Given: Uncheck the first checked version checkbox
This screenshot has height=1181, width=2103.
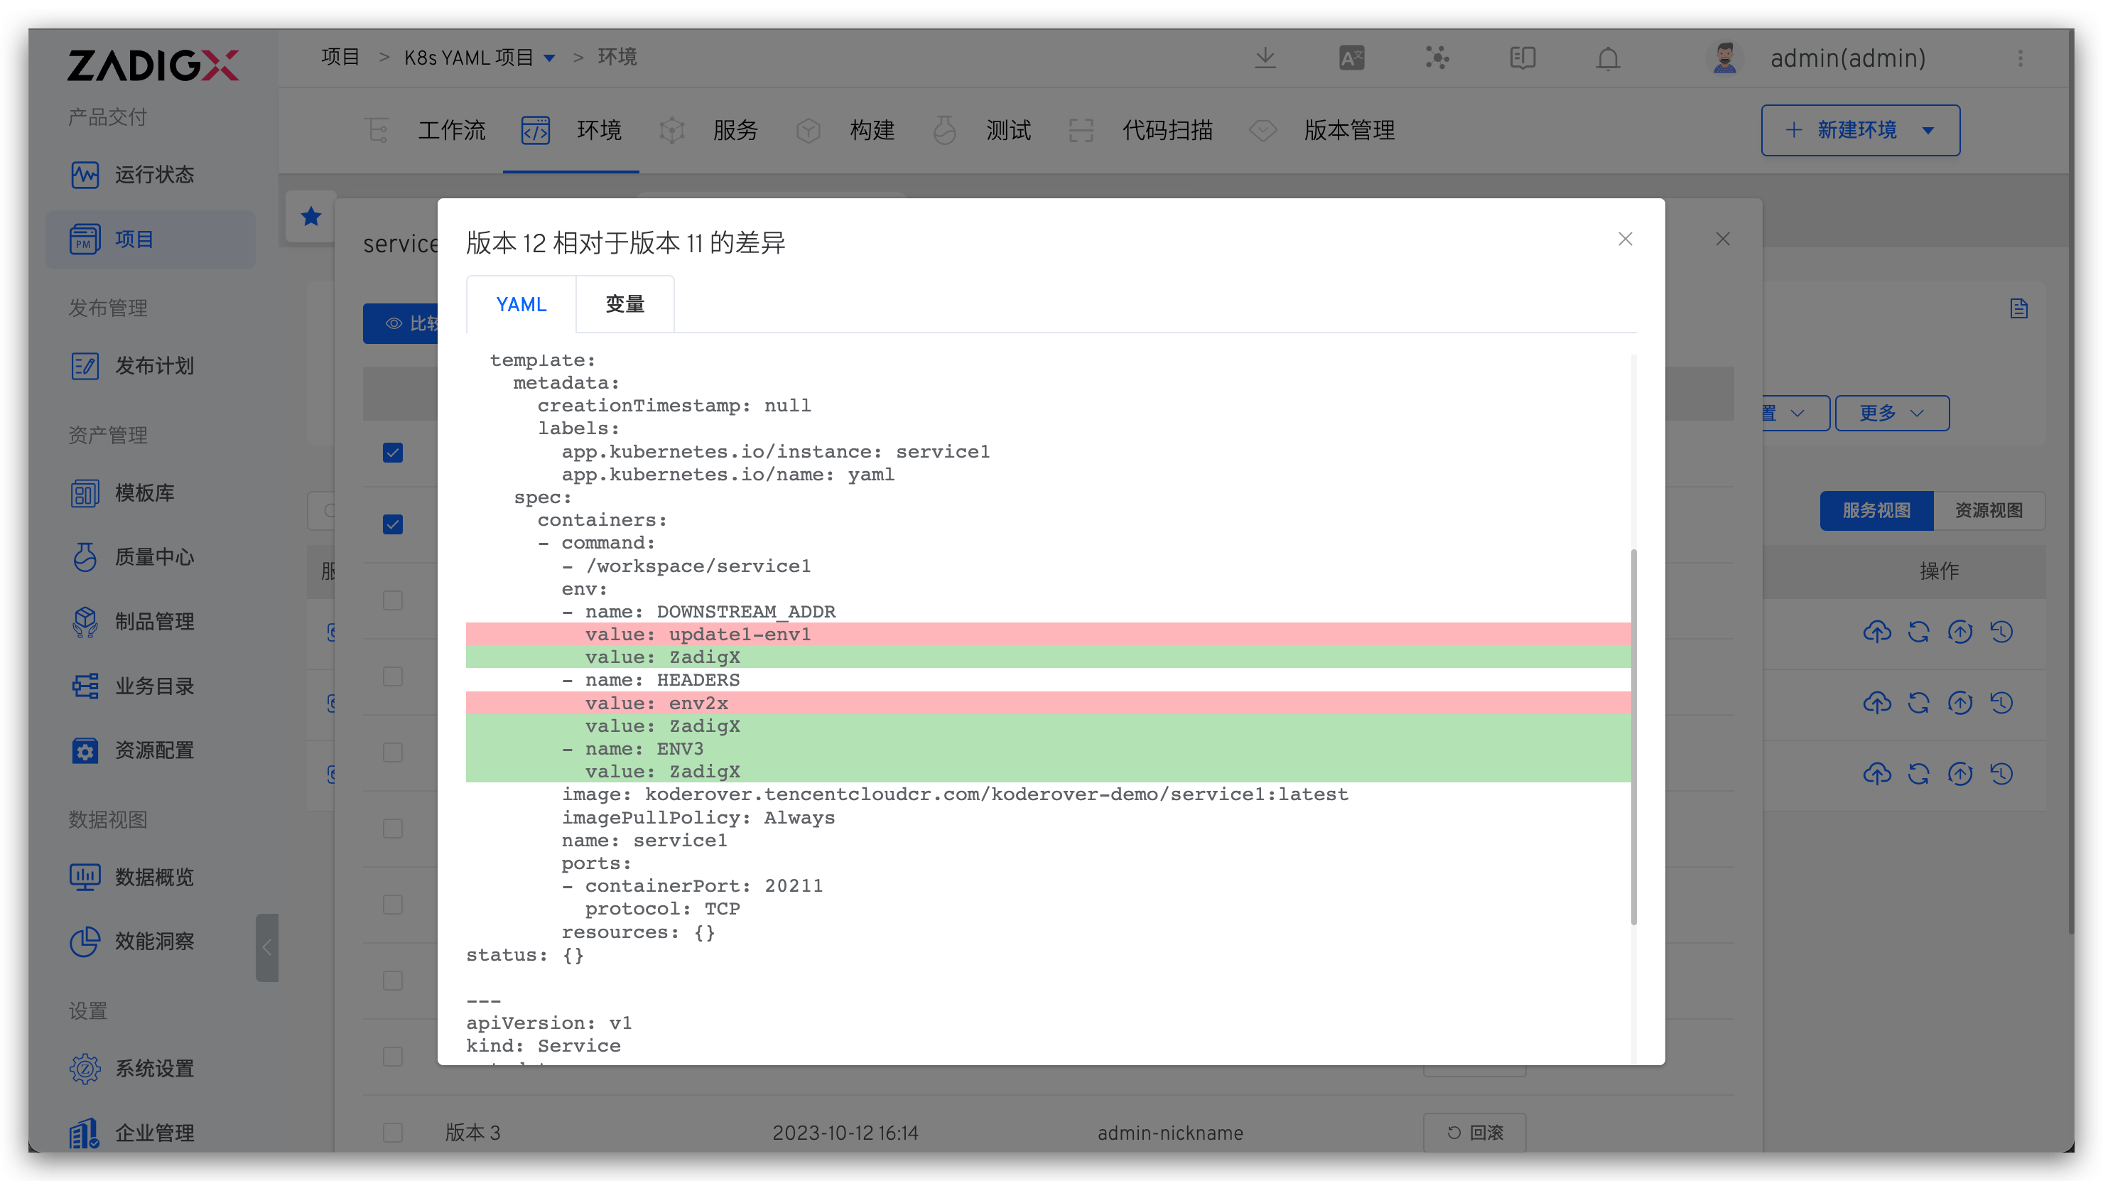Looking at the screenshot, I should (393, 453).
